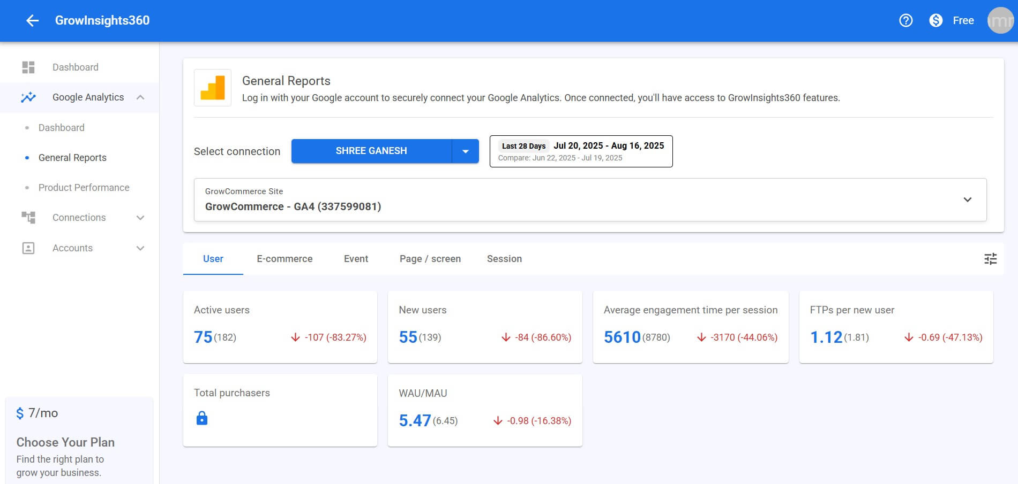Viewport: 1018px width, 484px height.
Task: Click the WAU/MAU value 5.47
Action: point(415,421)
